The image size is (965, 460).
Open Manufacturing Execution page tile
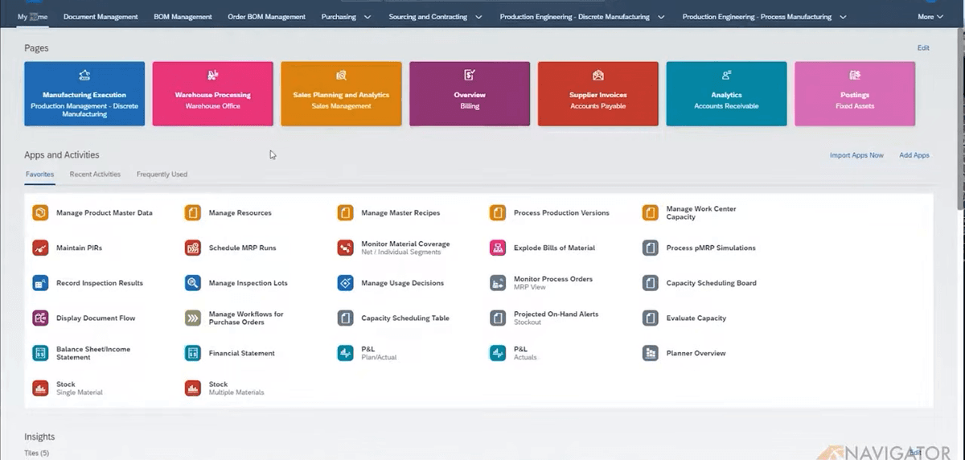[84, 94]
